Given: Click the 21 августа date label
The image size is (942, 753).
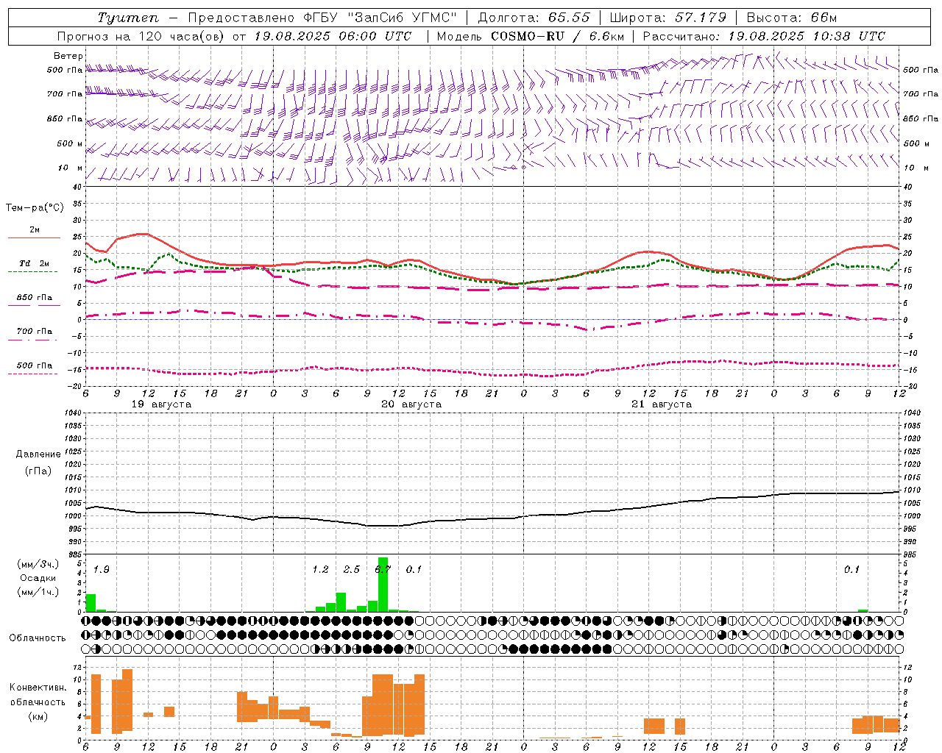Looking at the screenshot, I should 662,404.
